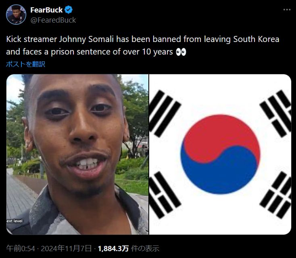
Task: Click the 午前0:54 timestamp
Action: coord(21,248)
